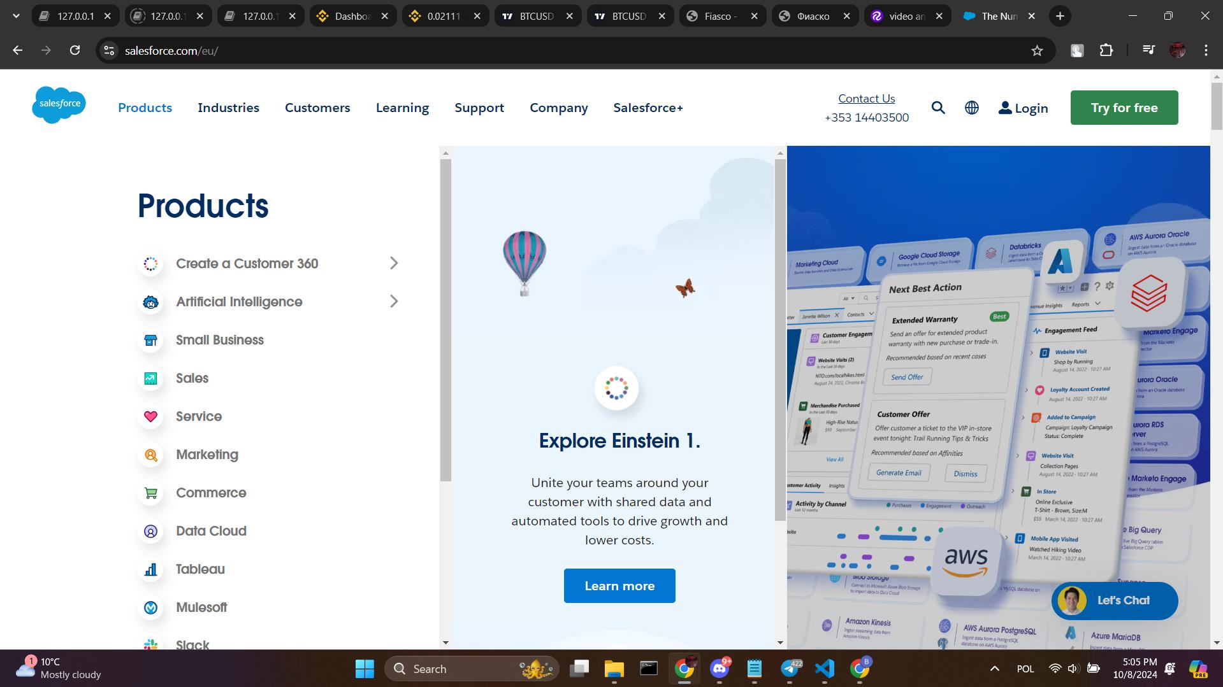Open the Chrome extensions puzzle icon
1223x687 pixels.
1106,50
